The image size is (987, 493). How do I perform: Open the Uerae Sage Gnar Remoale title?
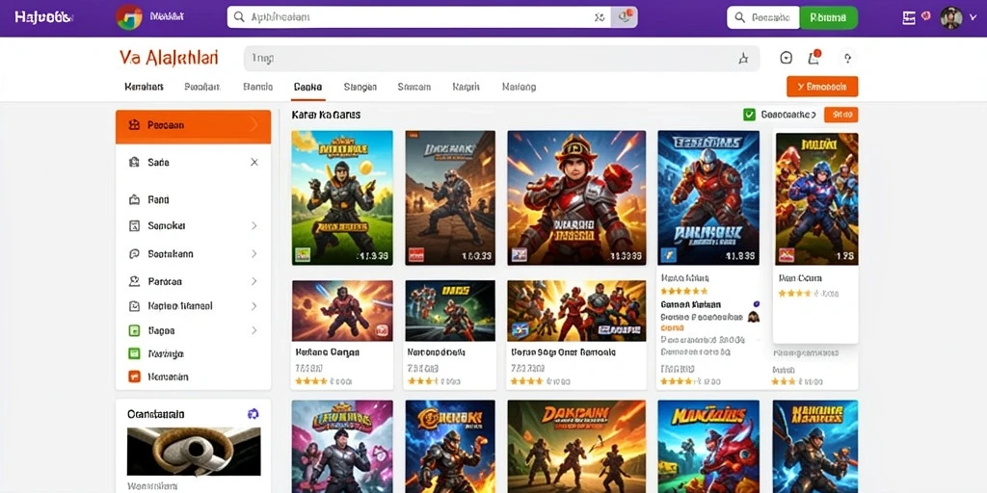tap(563, 352)
